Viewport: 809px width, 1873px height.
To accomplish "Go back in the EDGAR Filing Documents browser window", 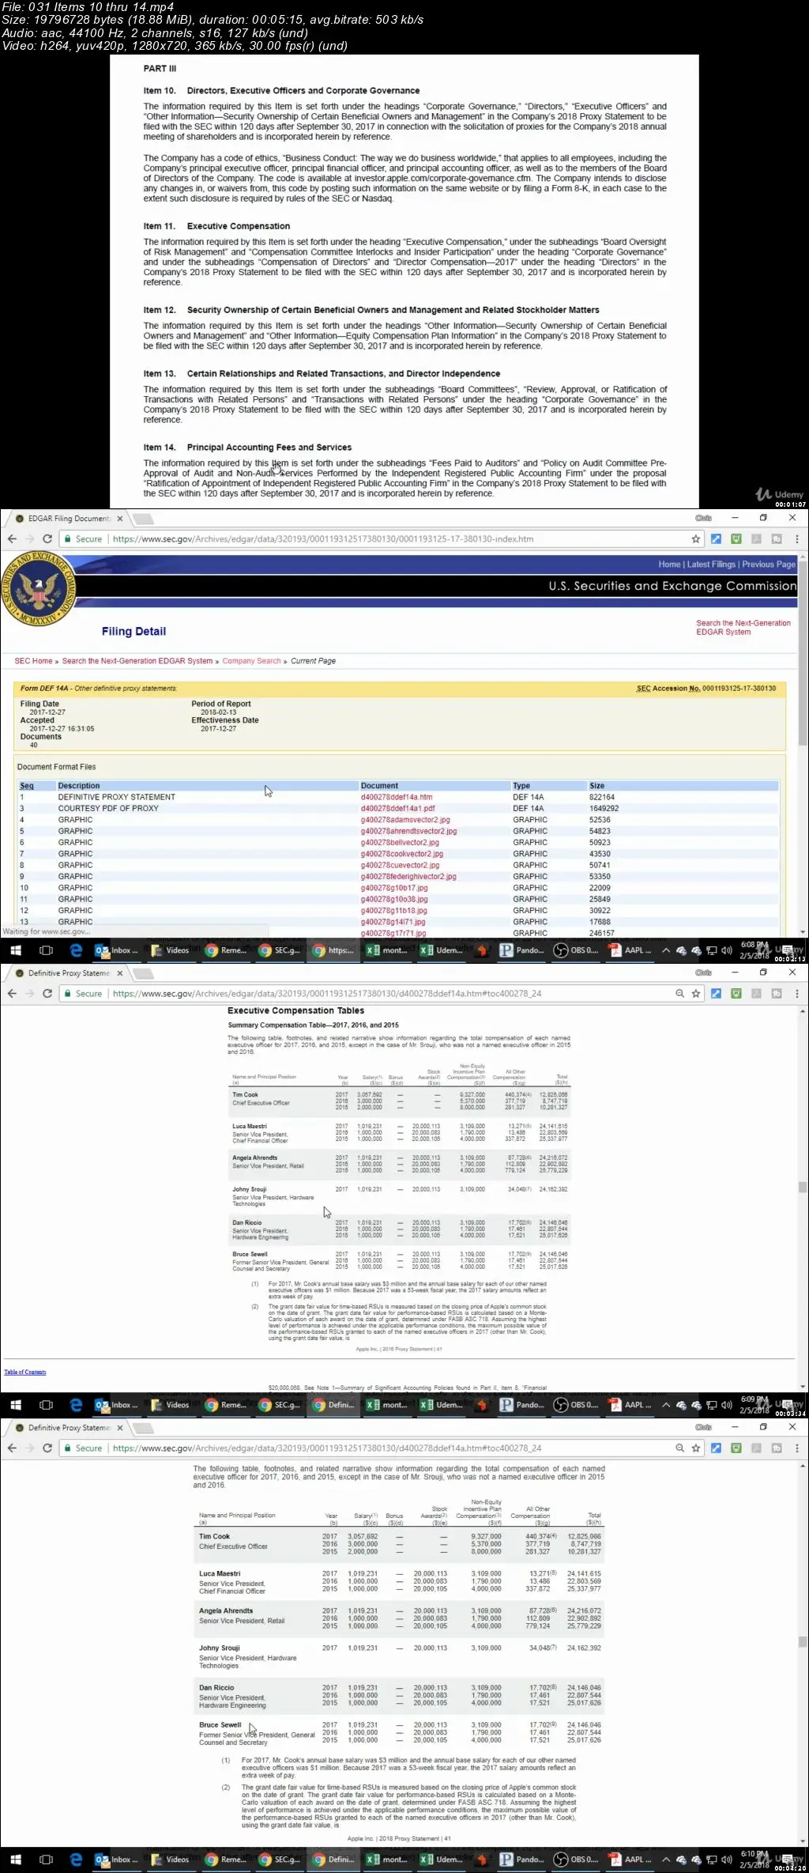I will pos(12,538).
